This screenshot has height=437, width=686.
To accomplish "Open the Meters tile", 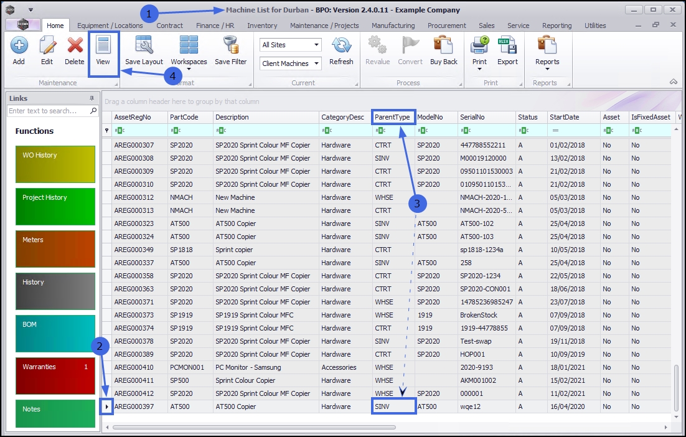I will pos(55,249).
